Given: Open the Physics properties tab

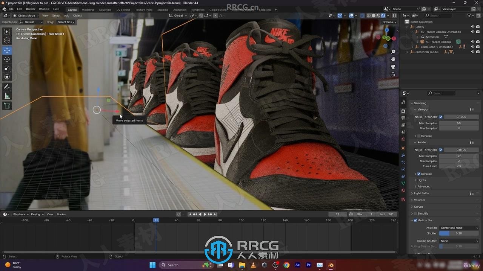Looking at the screenshot, I should click(x=403, y=169).
